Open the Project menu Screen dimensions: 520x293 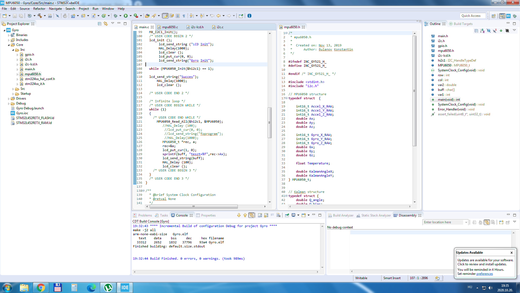click(x=84, y=9)
